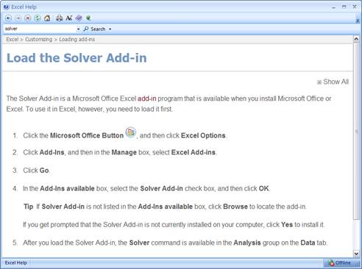Click the bold Analysis text in step 5
The width and height of the screenshot is (362, 269).
click(x=247, y=243)
